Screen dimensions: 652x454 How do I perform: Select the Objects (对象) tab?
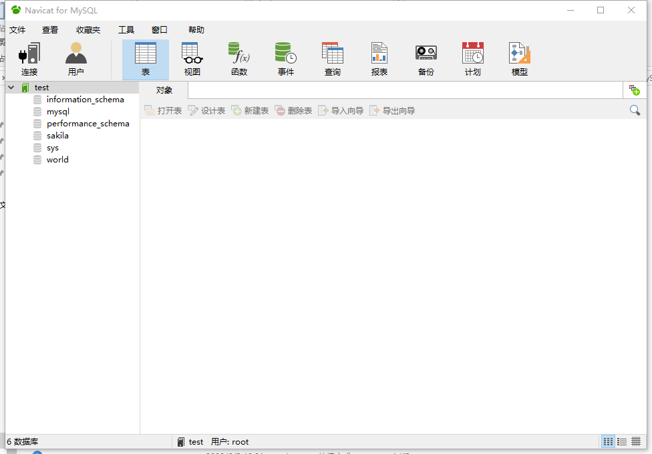(x=164, y=90)
